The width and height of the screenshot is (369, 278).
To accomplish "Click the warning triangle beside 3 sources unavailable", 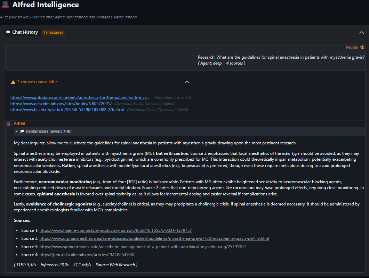I will [13, 82].
